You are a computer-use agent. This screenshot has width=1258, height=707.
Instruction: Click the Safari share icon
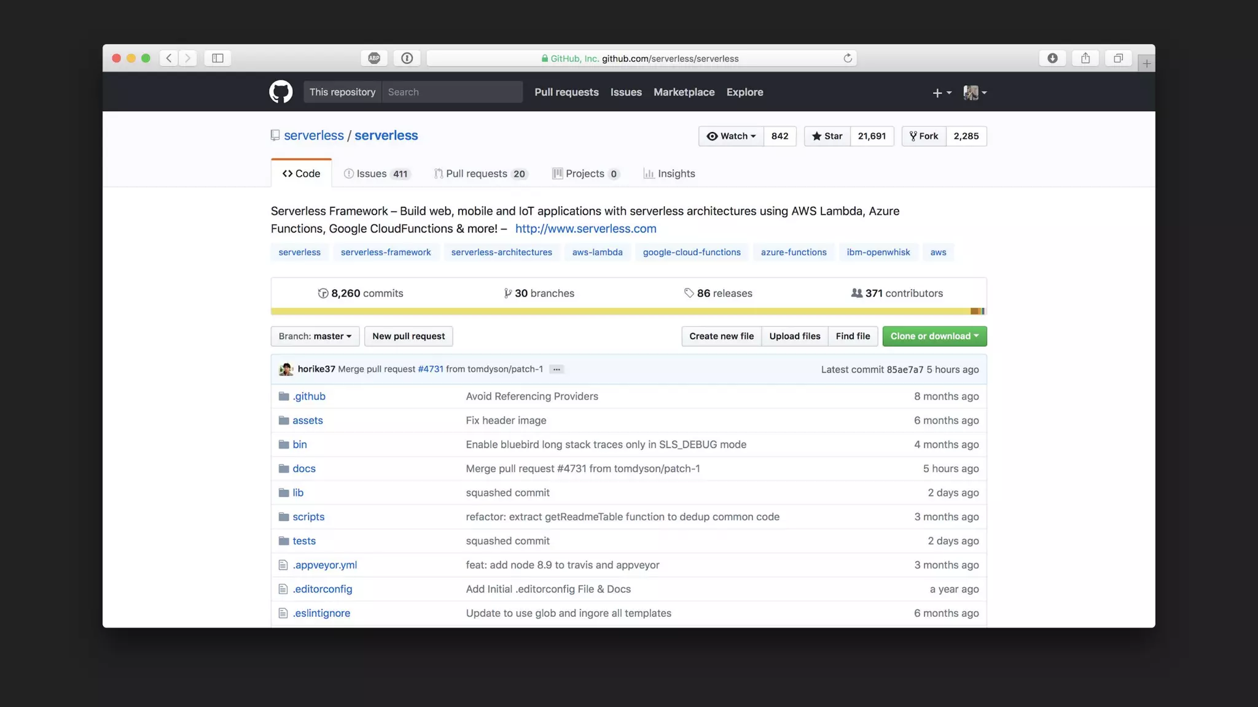click(1085, 58)
